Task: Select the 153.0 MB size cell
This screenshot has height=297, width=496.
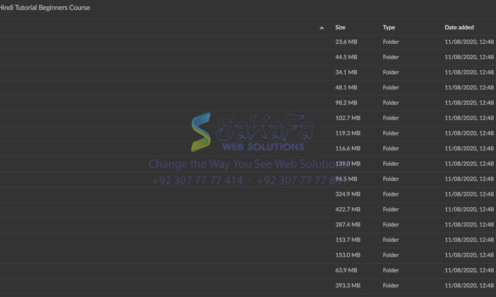Action: pyautogui.click(x=348, y=255)
